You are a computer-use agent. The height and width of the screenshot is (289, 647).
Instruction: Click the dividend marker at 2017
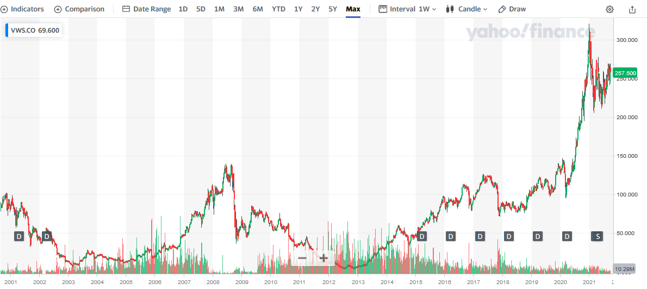[x=480, y=236]
